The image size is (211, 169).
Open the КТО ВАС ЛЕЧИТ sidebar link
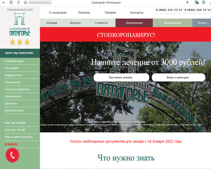[x=15, y=130]
